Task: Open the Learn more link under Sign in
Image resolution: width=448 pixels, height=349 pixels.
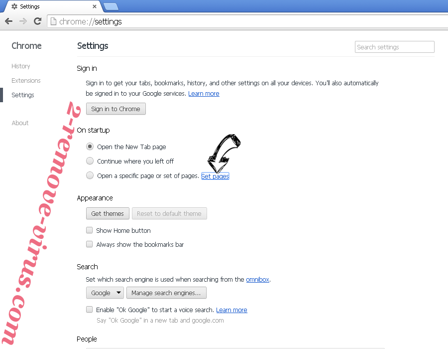Action: click(204, 94)
